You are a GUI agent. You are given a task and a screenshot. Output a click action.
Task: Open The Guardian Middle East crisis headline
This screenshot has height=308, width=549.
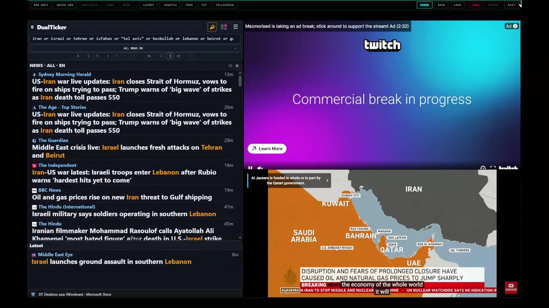tap(127, 151)
